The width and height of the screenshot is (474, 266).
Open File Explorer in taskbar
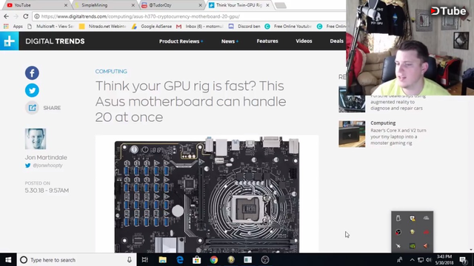pos(163,259)
